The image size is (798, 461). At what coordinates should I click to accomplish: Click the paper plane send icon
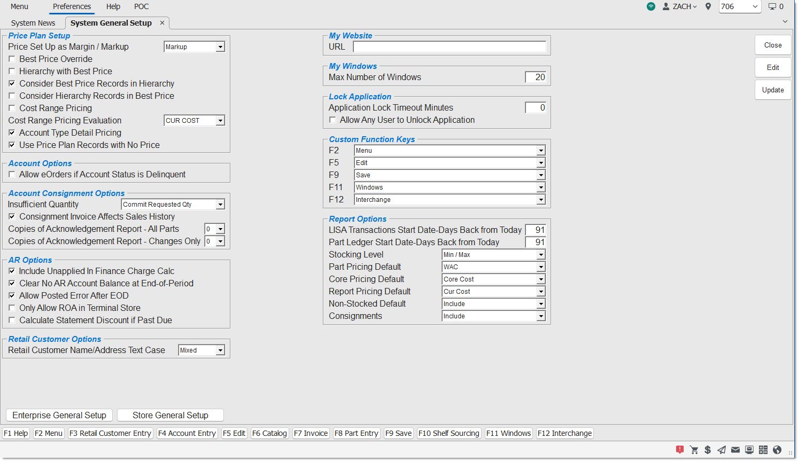(x=722, y=450)
